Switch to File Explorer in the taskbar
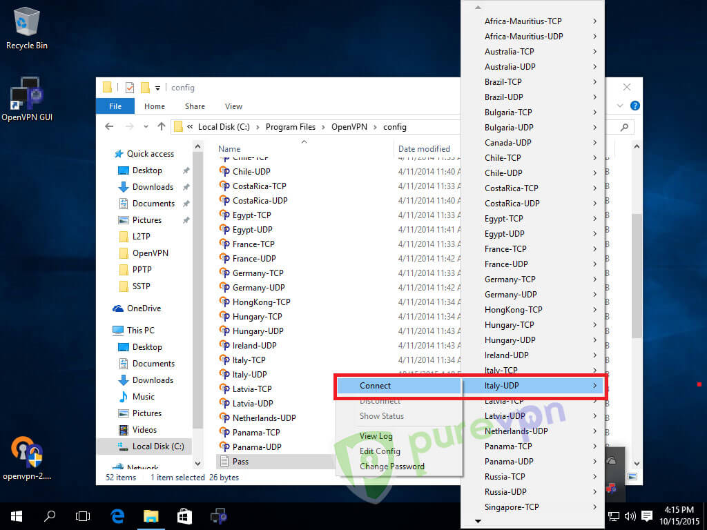 [151, 516]
